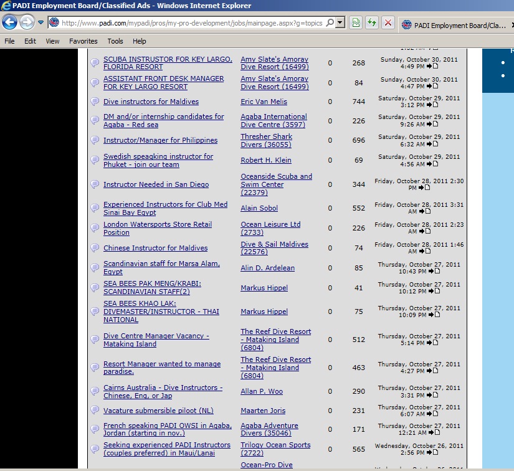
Task: Open Chinese Instructor for Maldives topic
Action: coord(155,248)
